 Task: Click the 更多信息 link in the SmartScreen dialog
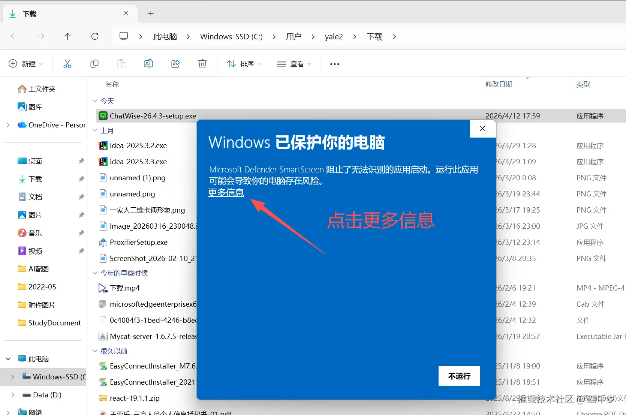[226, 192]
